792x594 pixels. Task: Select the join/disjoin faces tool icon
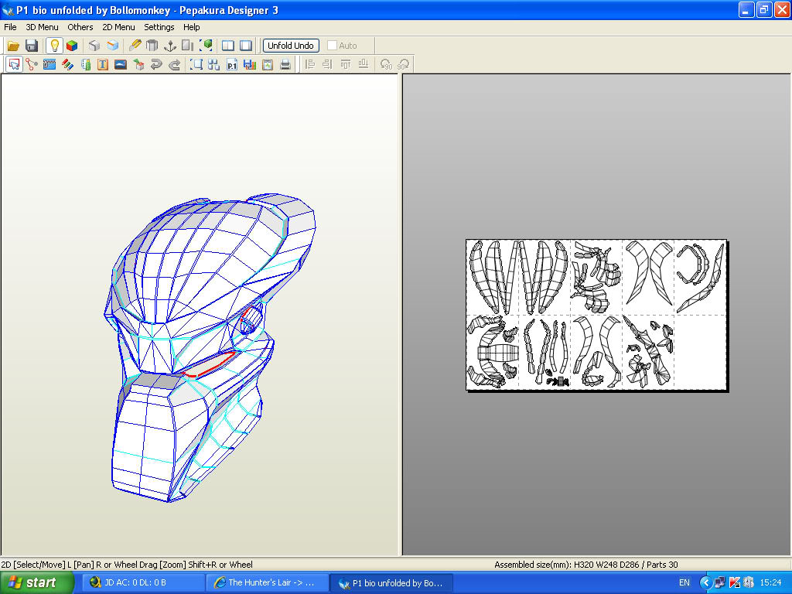(x=32, y=64)
